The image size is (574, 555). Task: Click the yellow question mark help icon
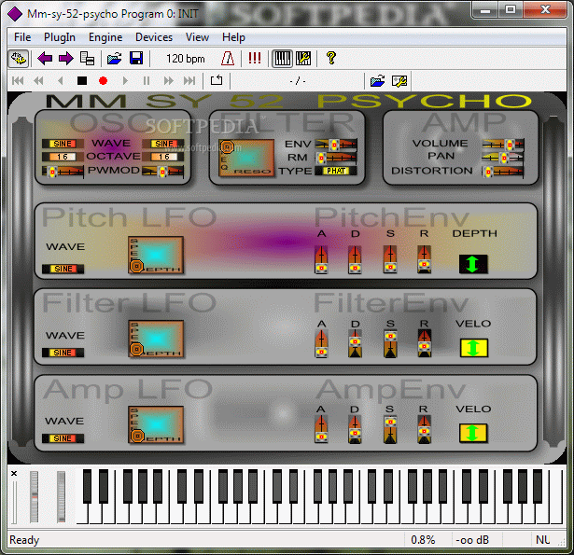331,58
